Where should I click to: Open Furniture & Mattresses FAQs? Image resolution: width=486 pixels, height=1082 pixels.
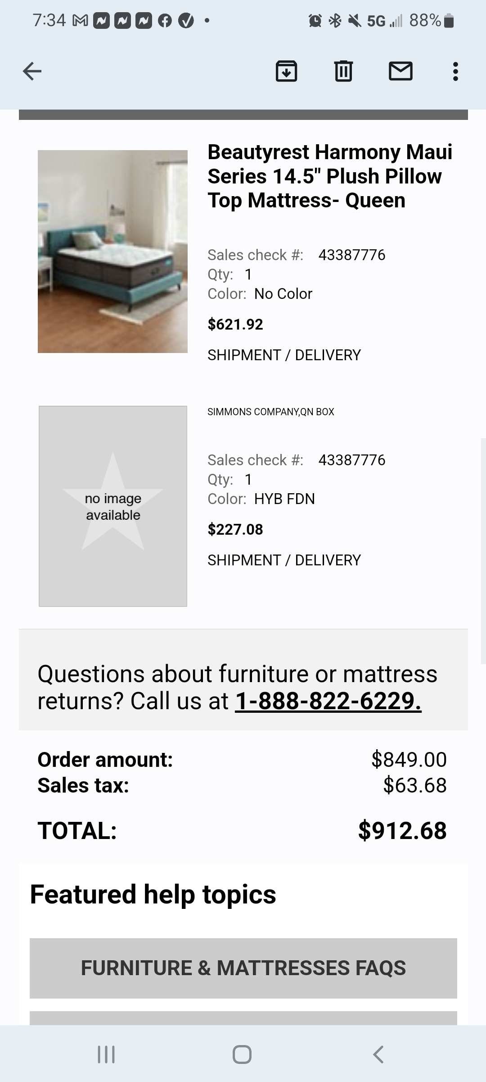(x=243, y=968)
